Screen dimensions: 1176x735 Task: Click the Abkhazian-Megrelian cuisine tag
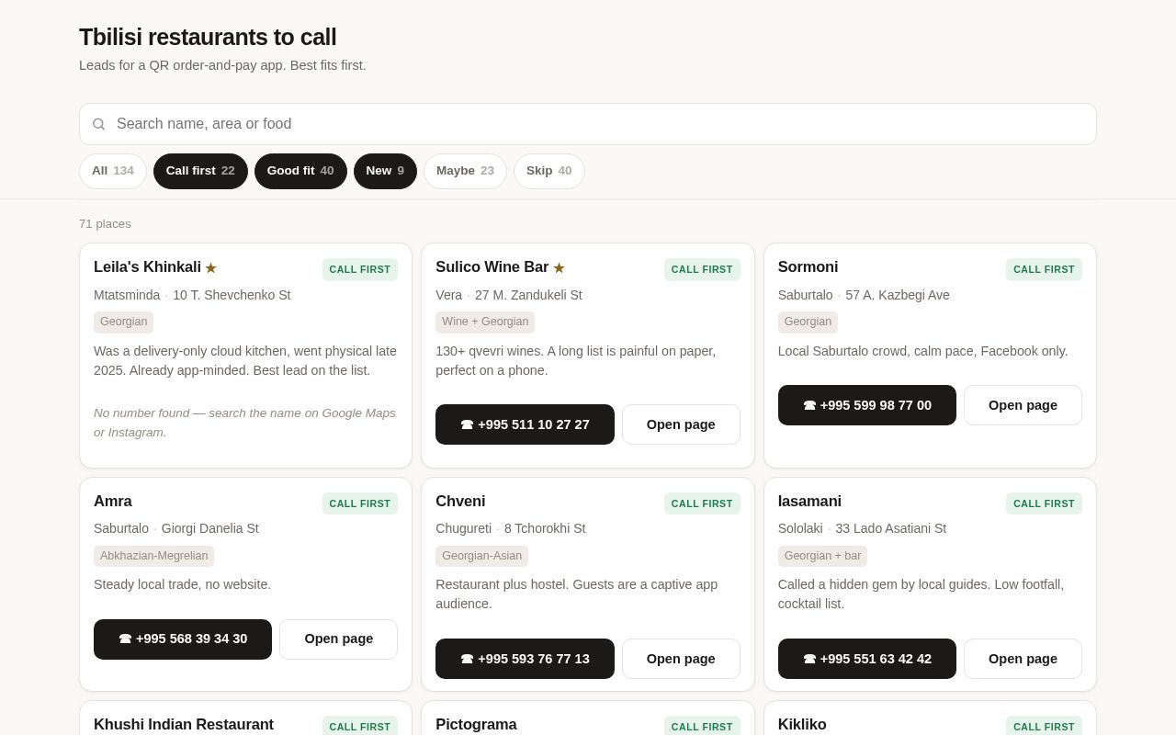click(153, 556)
